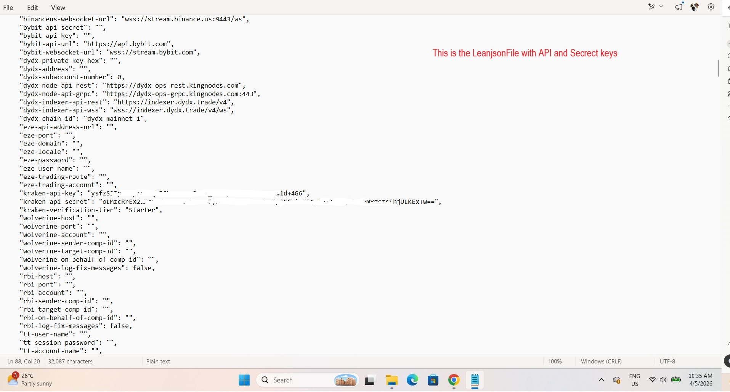Click the Ln 88, Col 20 status indicator
This screenshot has height=392, width=730.
click(24, 362)
